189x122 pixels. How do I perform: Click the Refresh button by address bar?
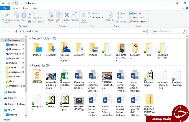point(147,31)
